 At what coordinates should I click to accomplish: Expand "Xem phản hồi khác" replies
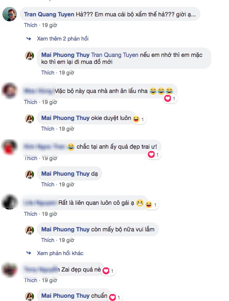pyautogui.click(x=60, y=253)
